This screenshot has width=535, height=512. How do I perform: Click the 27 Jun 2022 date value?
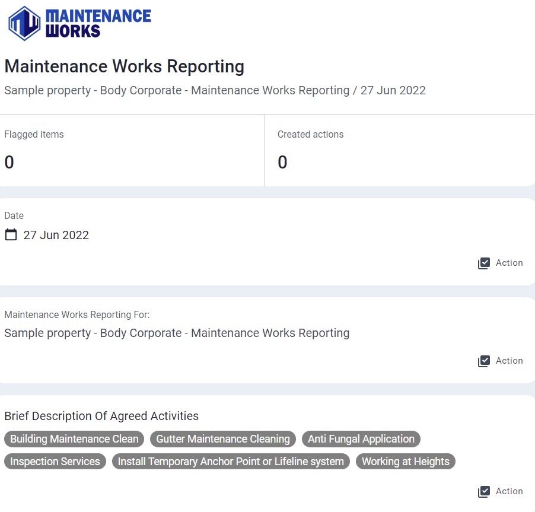pyautogui.click(x=56, y=235)
